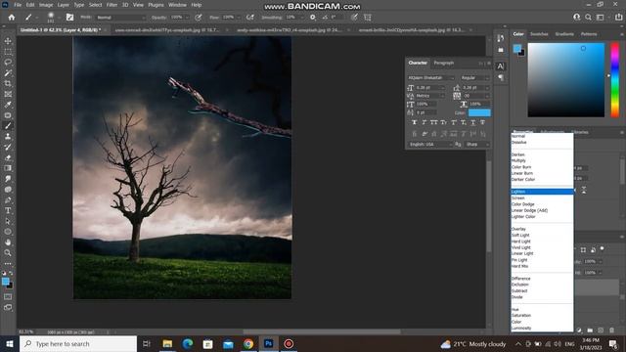Click the foreground color swatch in Color panel
The image size is (626, 352).
click(517, 49)
